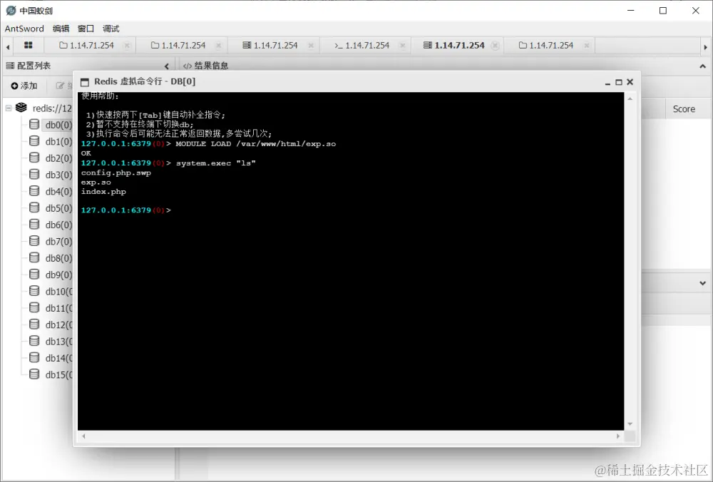Expand the lower right panel chevron
713x482 pixels.
tap(702, 283)
